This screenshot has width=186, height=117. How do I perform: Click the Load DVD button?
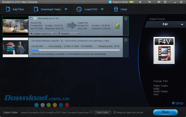(x=87, y=9)
